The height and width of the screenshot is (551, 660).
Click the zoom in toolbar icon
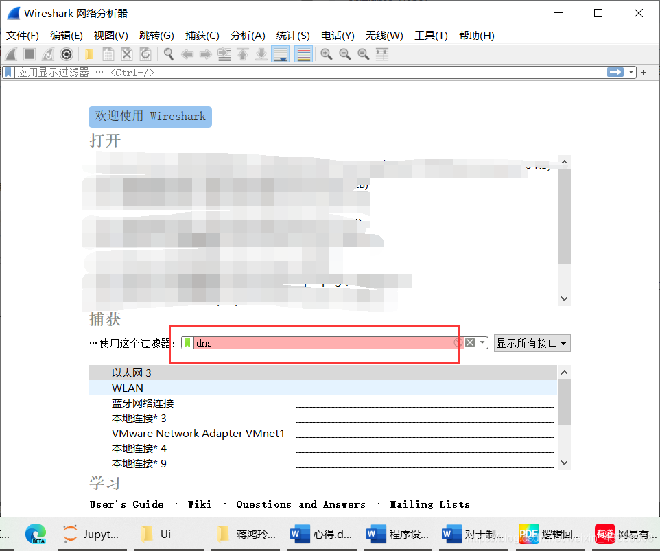point(326,54)
